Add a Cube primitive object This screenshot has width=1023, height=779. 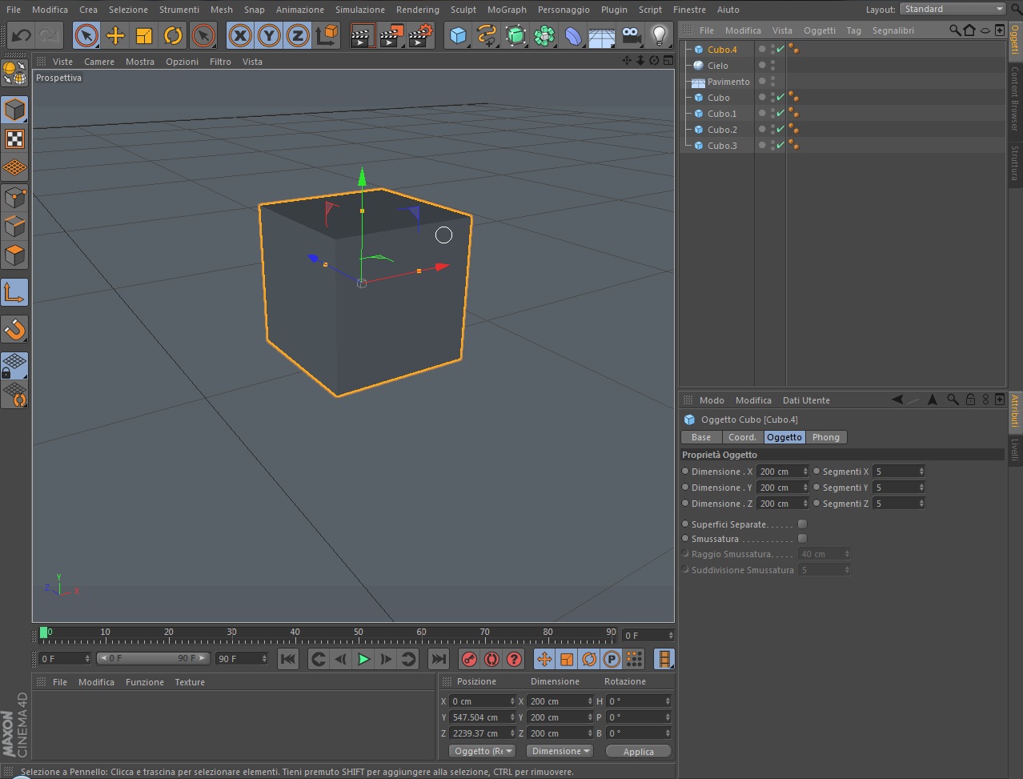pyautogui.click(x=458, y=35)
